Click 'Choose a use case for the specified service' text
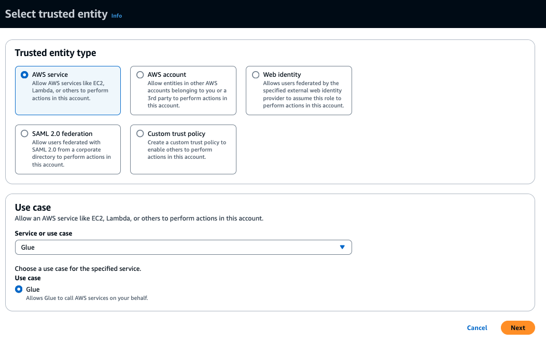The height and width of the screenshot is (343, 546). [78, 268]
